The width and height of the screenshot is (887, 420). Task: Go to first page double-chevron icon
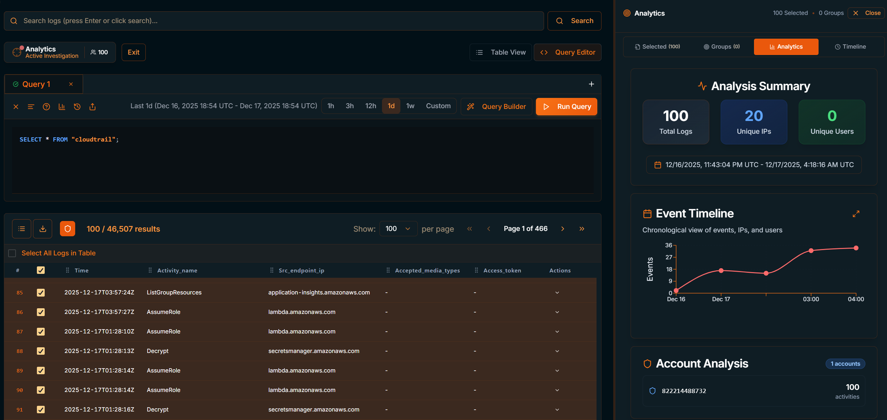click(x=470, y=229)
